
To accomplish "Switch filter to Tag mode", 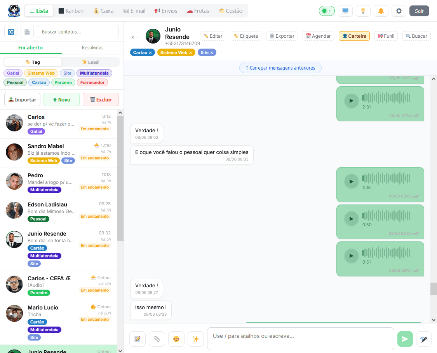I will 33,62.
